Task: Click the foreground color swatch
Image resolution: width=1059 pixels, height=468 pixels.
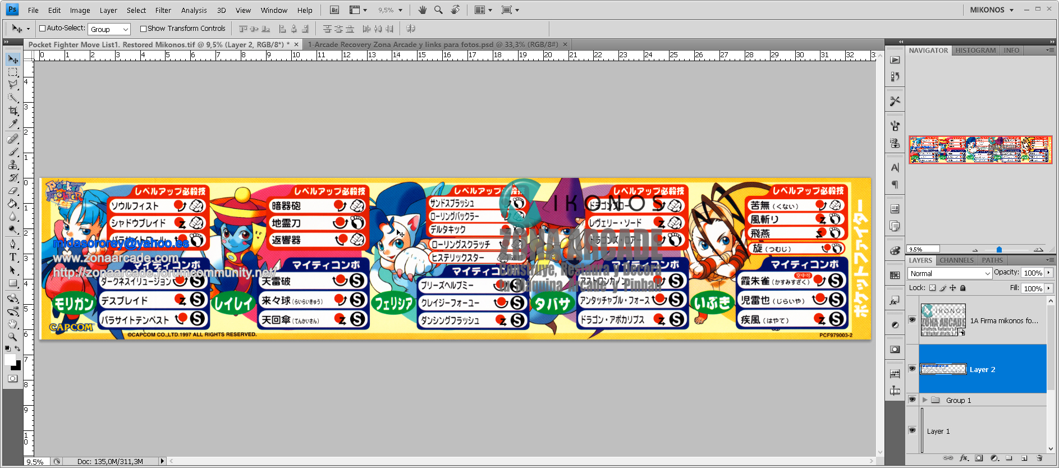Action: (x=10, y=360)
